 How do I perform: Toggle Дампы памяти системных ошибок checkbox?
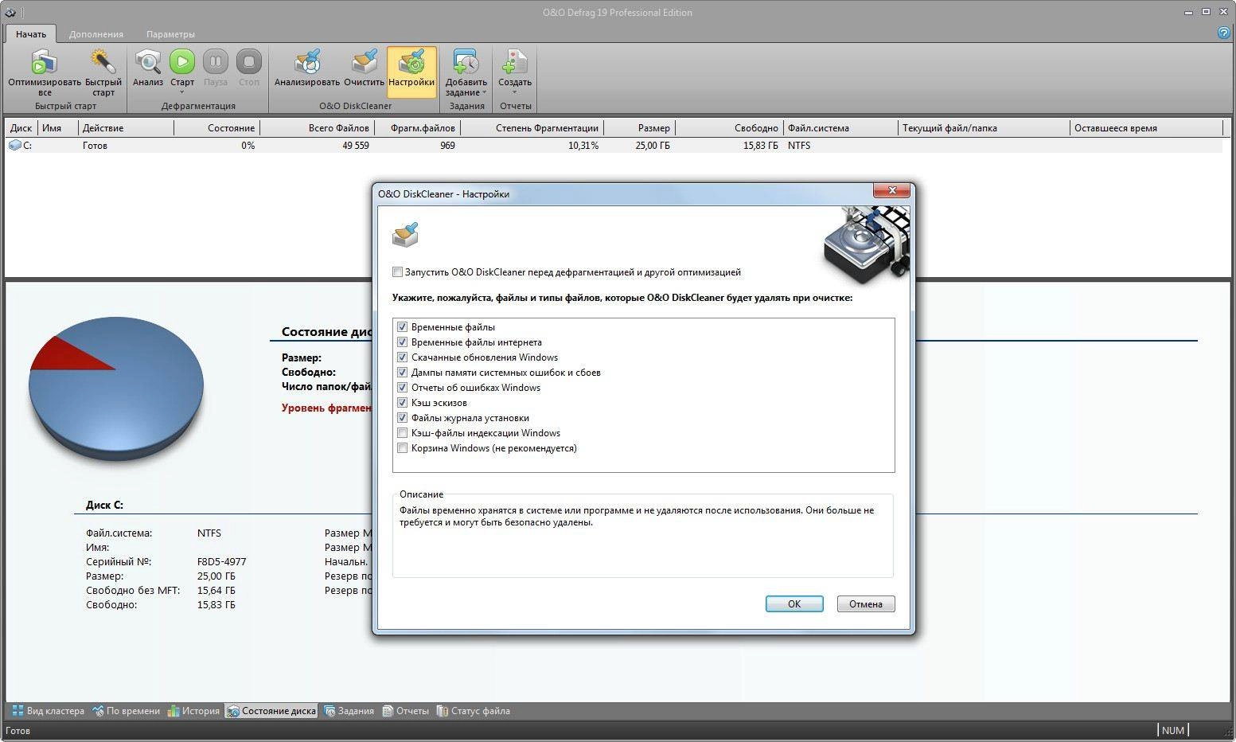click(x=403, y=373)
